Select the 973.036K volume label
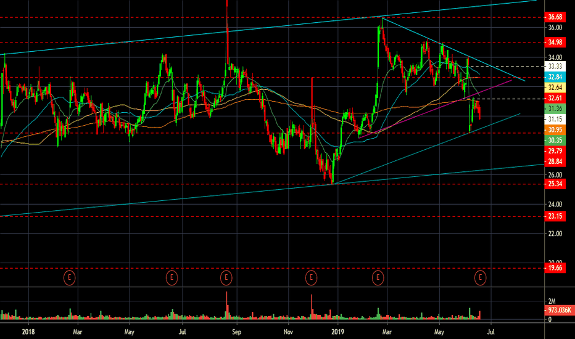The image size is (575, 339). [x=559, y=311]
